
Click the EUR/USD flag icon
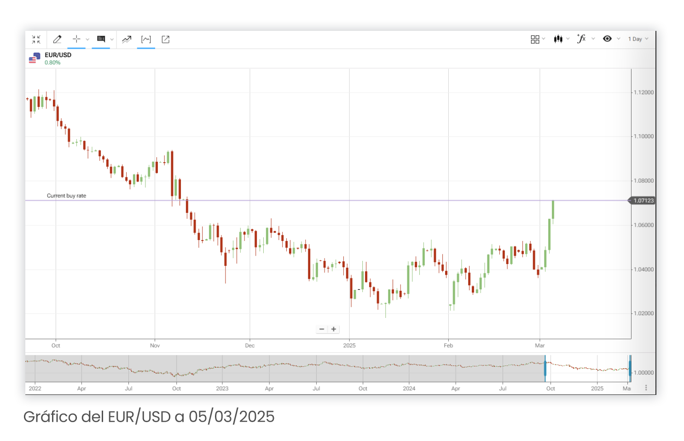pyautogui.click(x=35, y=58)
